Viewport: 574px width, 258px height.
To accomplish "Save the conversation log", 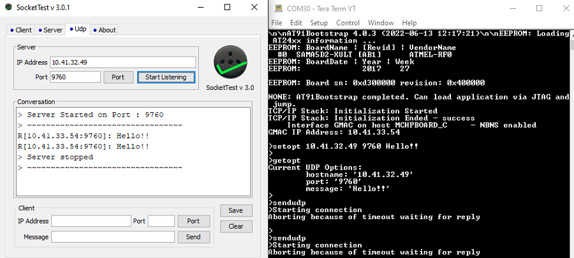I will (x=236, y=210).
